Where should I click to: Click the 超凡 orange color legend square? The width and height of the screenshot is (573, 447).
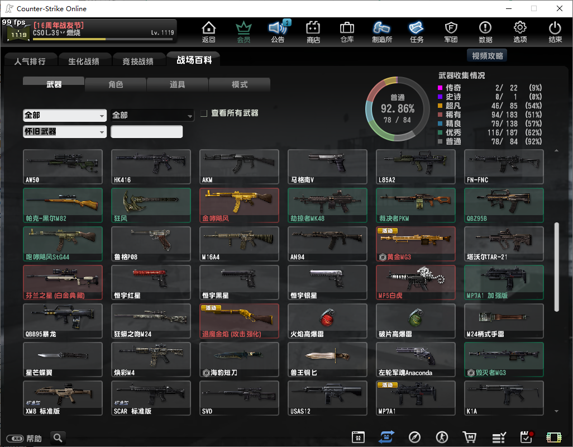[440, 106]
